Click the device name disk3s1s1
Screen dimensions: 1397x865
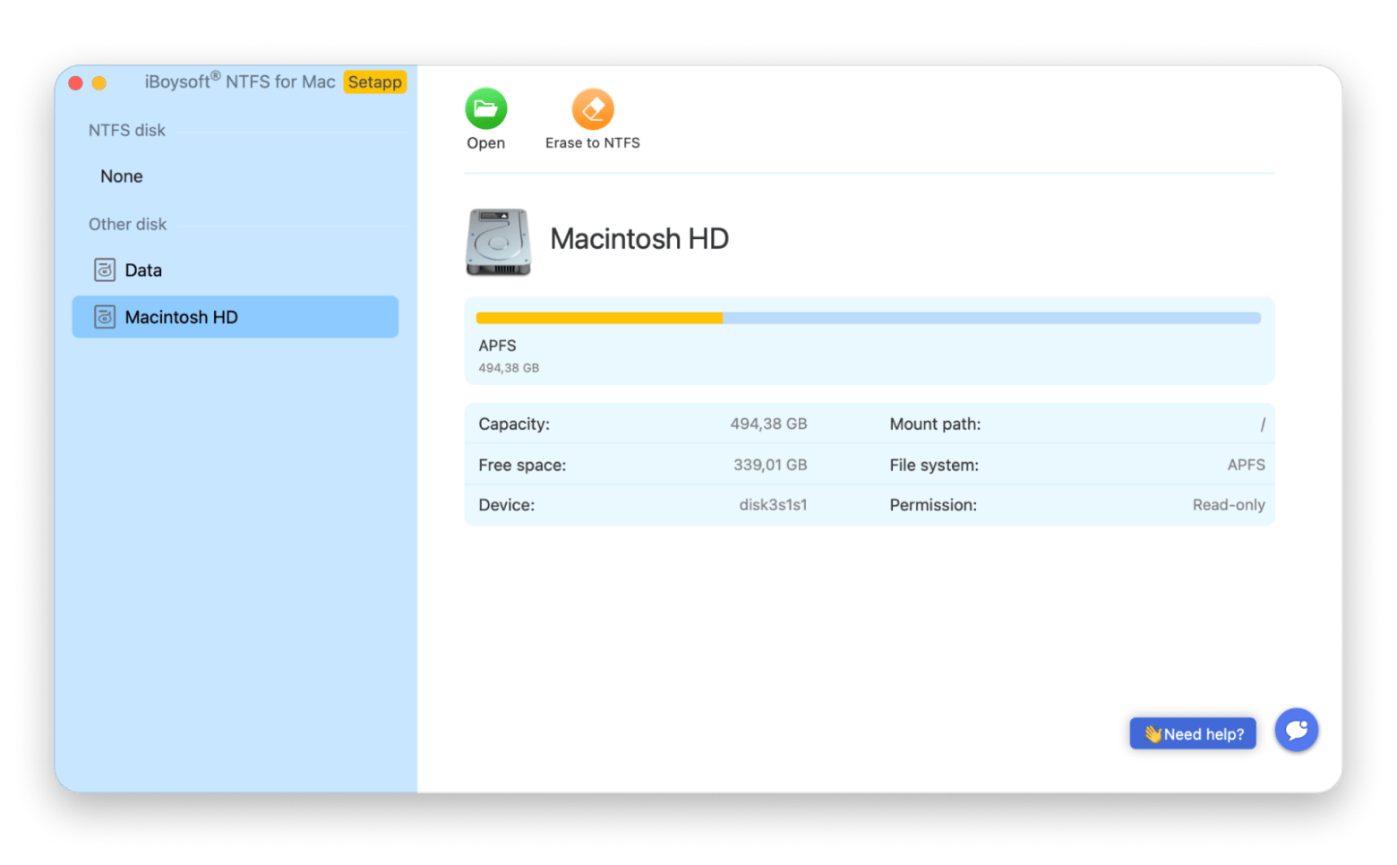[772, 505]
